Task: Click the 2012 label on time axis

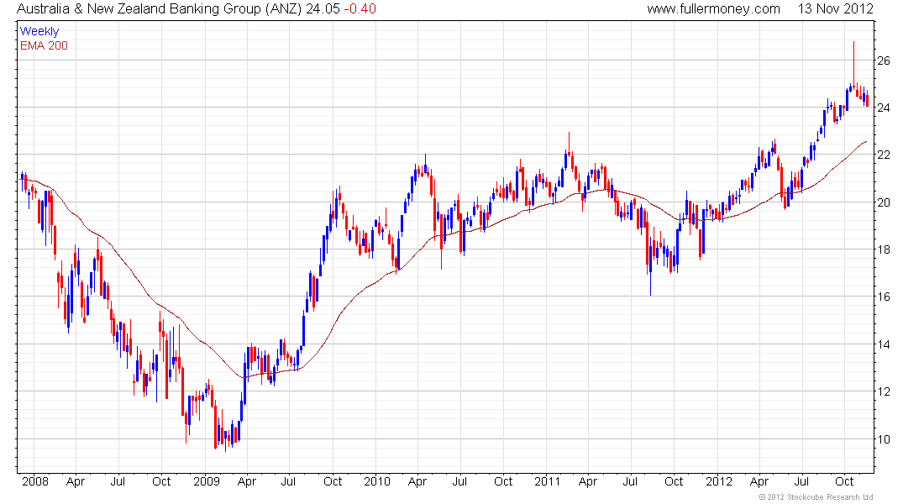Action: point(719,482)
